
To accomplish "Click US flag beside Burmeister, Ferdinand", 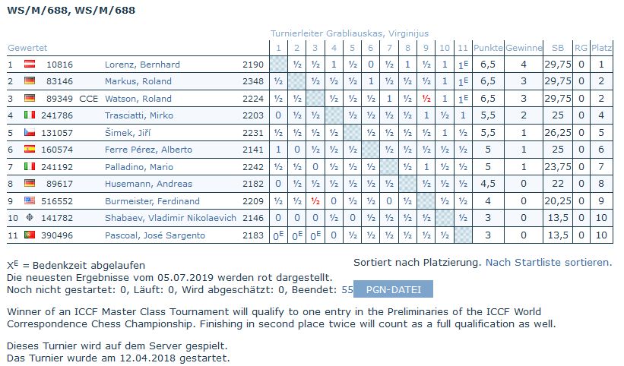I will point(30,201).
